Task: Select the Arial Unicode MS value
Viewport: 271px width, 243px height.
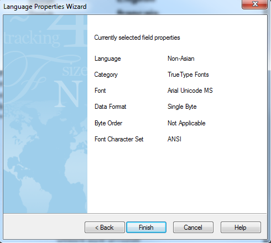Action: coord(190,91)
